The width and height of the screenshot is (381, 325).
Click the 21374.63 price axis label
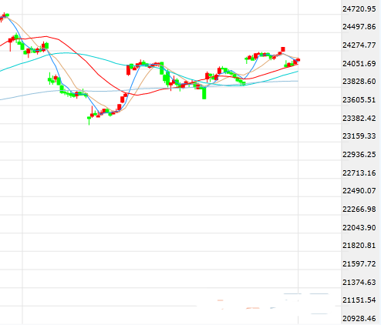pos(359,282)
